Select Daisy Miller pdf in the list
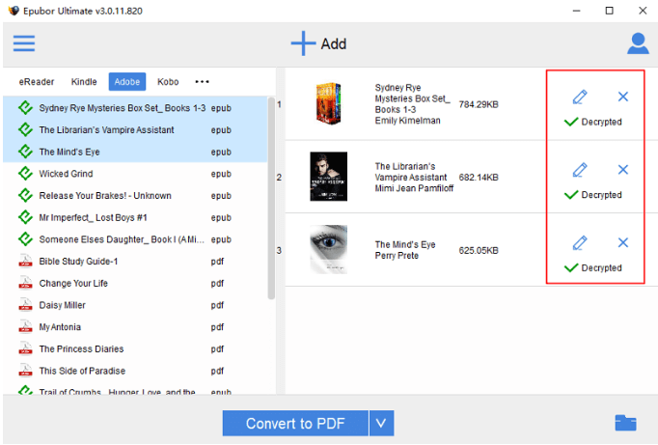The image size is (658, 445). pos(60,305)
